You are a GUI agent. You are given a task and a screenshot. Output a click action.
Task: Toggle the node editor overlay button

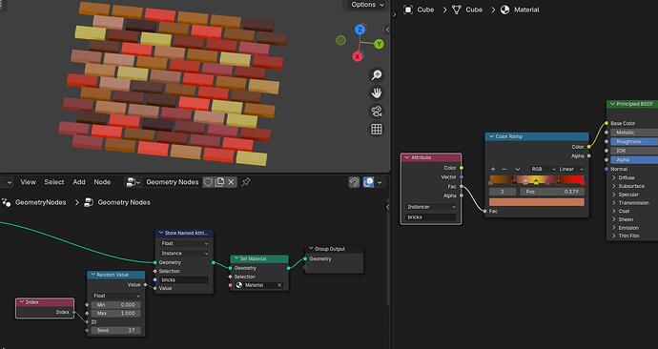[368, 182]
